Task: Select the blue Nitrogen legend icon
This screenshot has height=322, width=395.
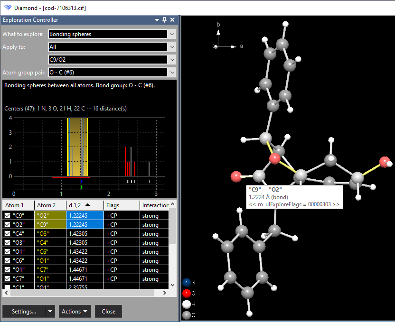Action: pyautogui.click(x=185, y=282)
